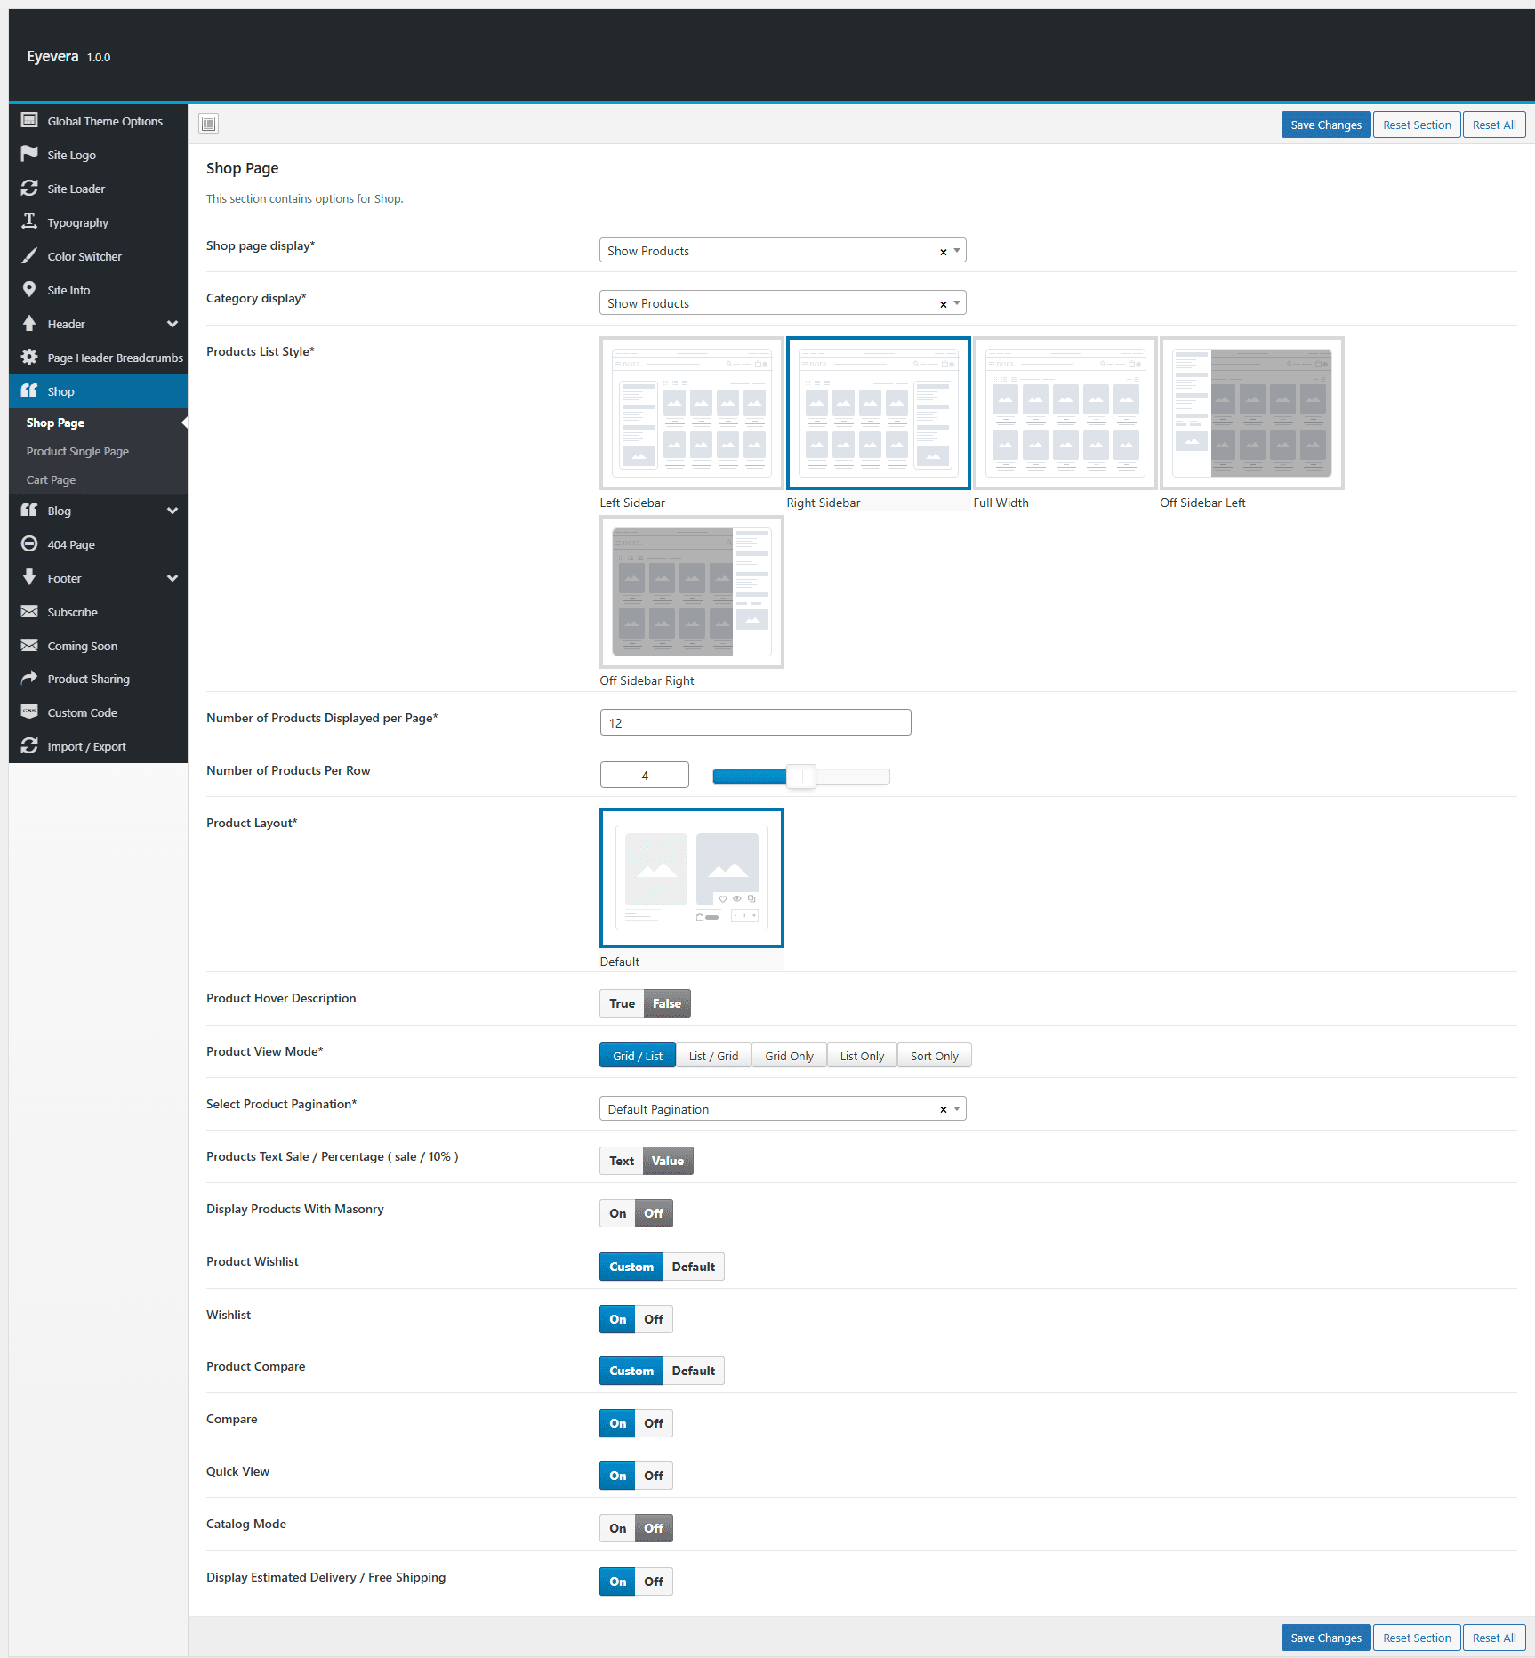The height and width of the screenshot is (1658, 1535).
Task: Expand the Blog menu chevron
Action: click(173, 511)
